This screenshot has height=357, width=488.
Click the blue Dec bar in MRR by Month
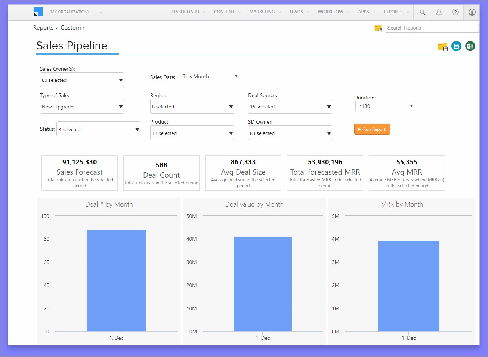[408, 286]
